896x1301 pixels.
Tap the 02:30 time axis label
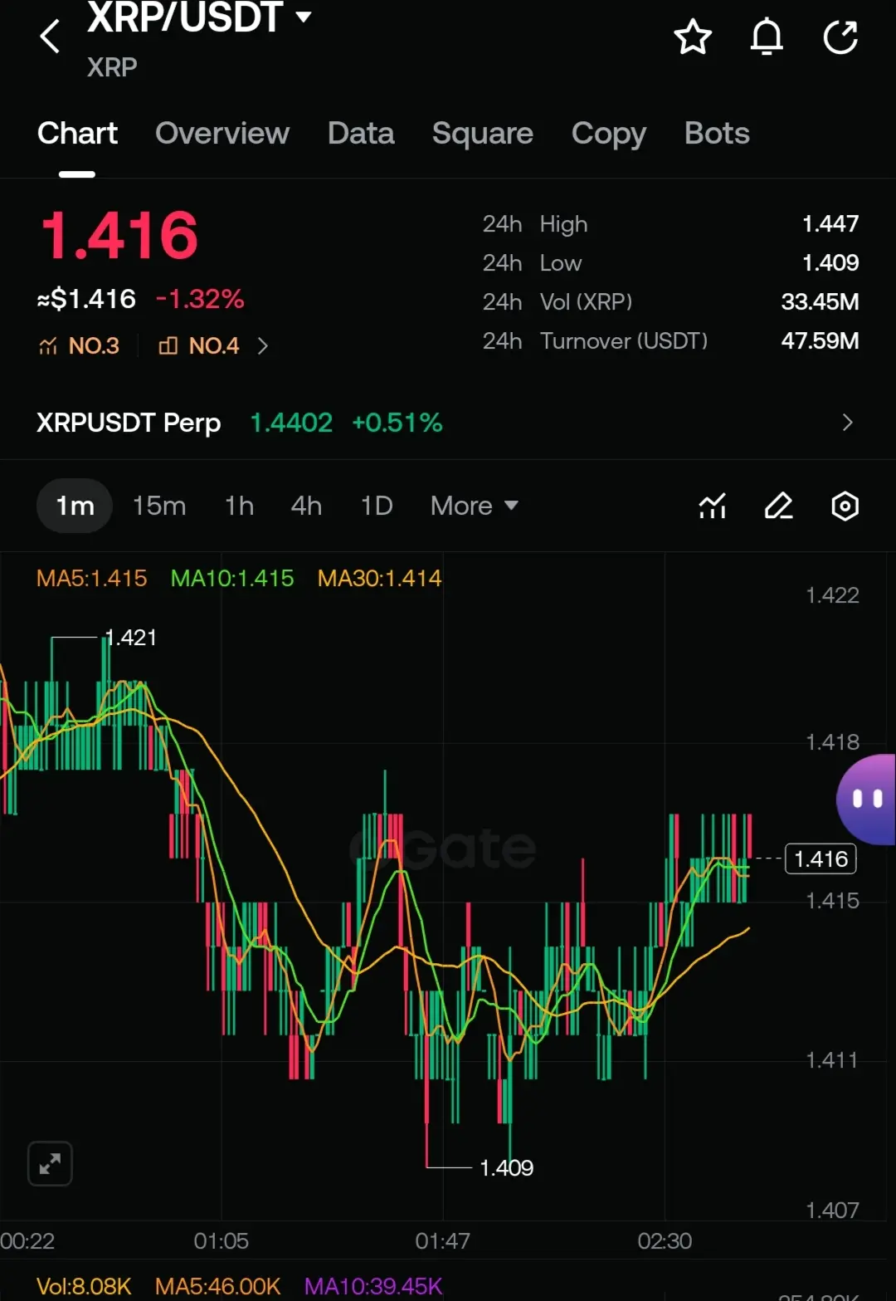pos(665,1241)
